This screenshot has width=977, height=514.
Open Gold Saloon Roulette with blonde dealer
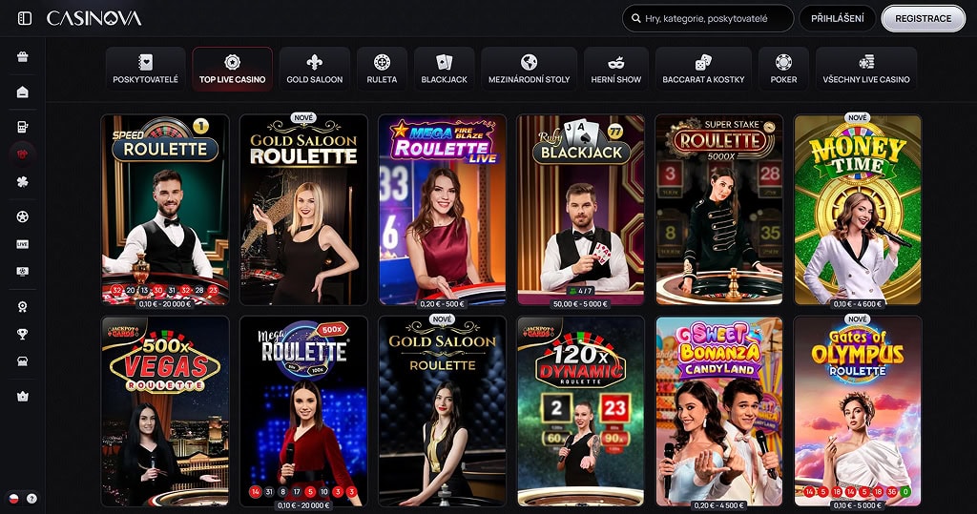pyautogui.click(x=303, y=210)
